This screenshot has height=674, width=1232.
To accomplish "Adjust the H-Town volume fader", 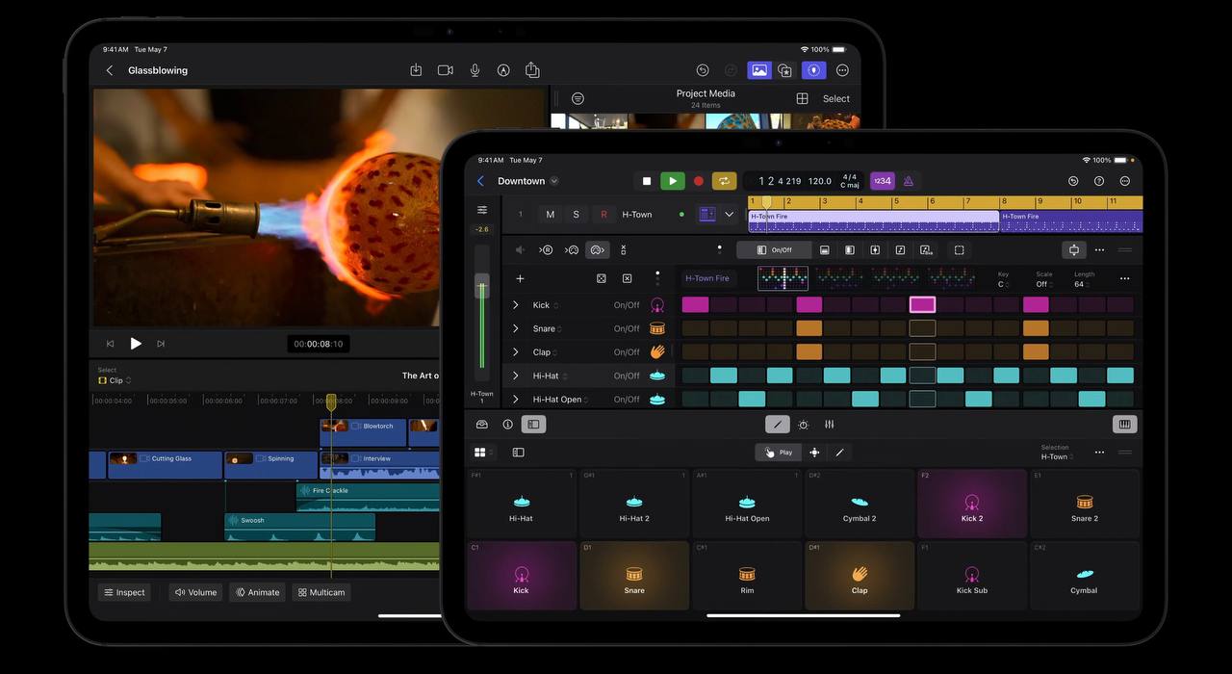I will coord(482,287).
